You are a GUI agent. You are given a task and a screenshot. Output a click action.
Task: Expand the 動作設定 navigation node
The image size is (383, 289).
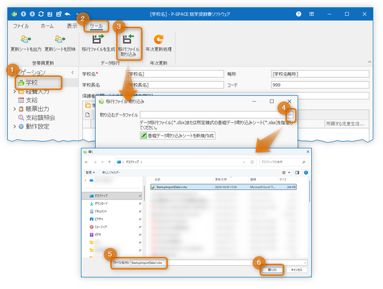(15, 126)
